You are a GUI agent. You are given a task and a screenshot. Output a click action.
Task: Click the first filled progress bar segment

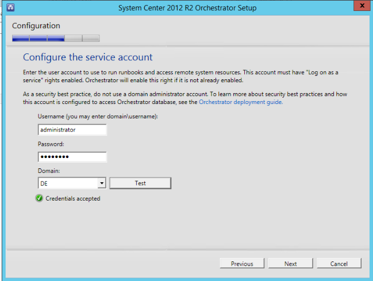(x=21, y=39)
